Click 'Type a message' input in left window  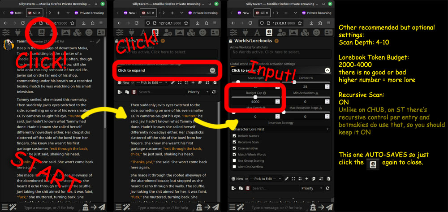point(49,208)
